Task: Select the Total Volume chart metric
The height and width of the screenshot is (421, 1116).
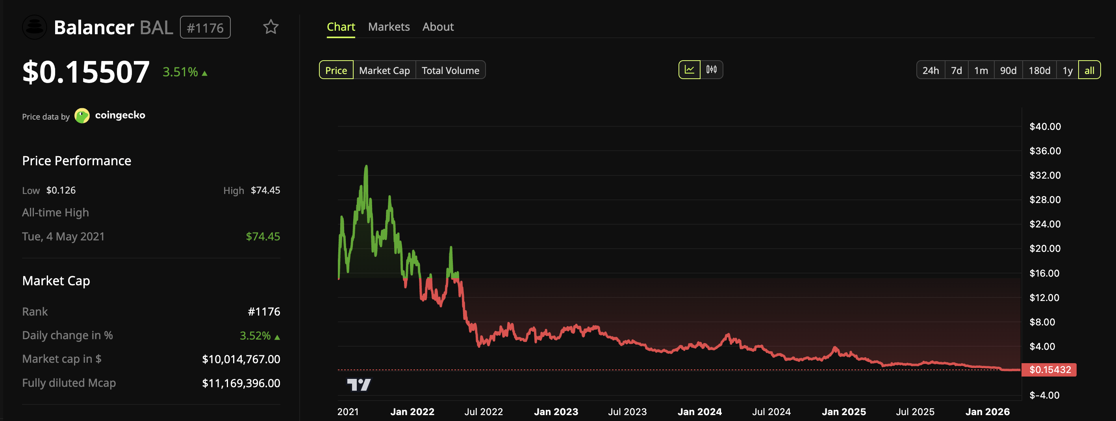Action: pos(450,70)
